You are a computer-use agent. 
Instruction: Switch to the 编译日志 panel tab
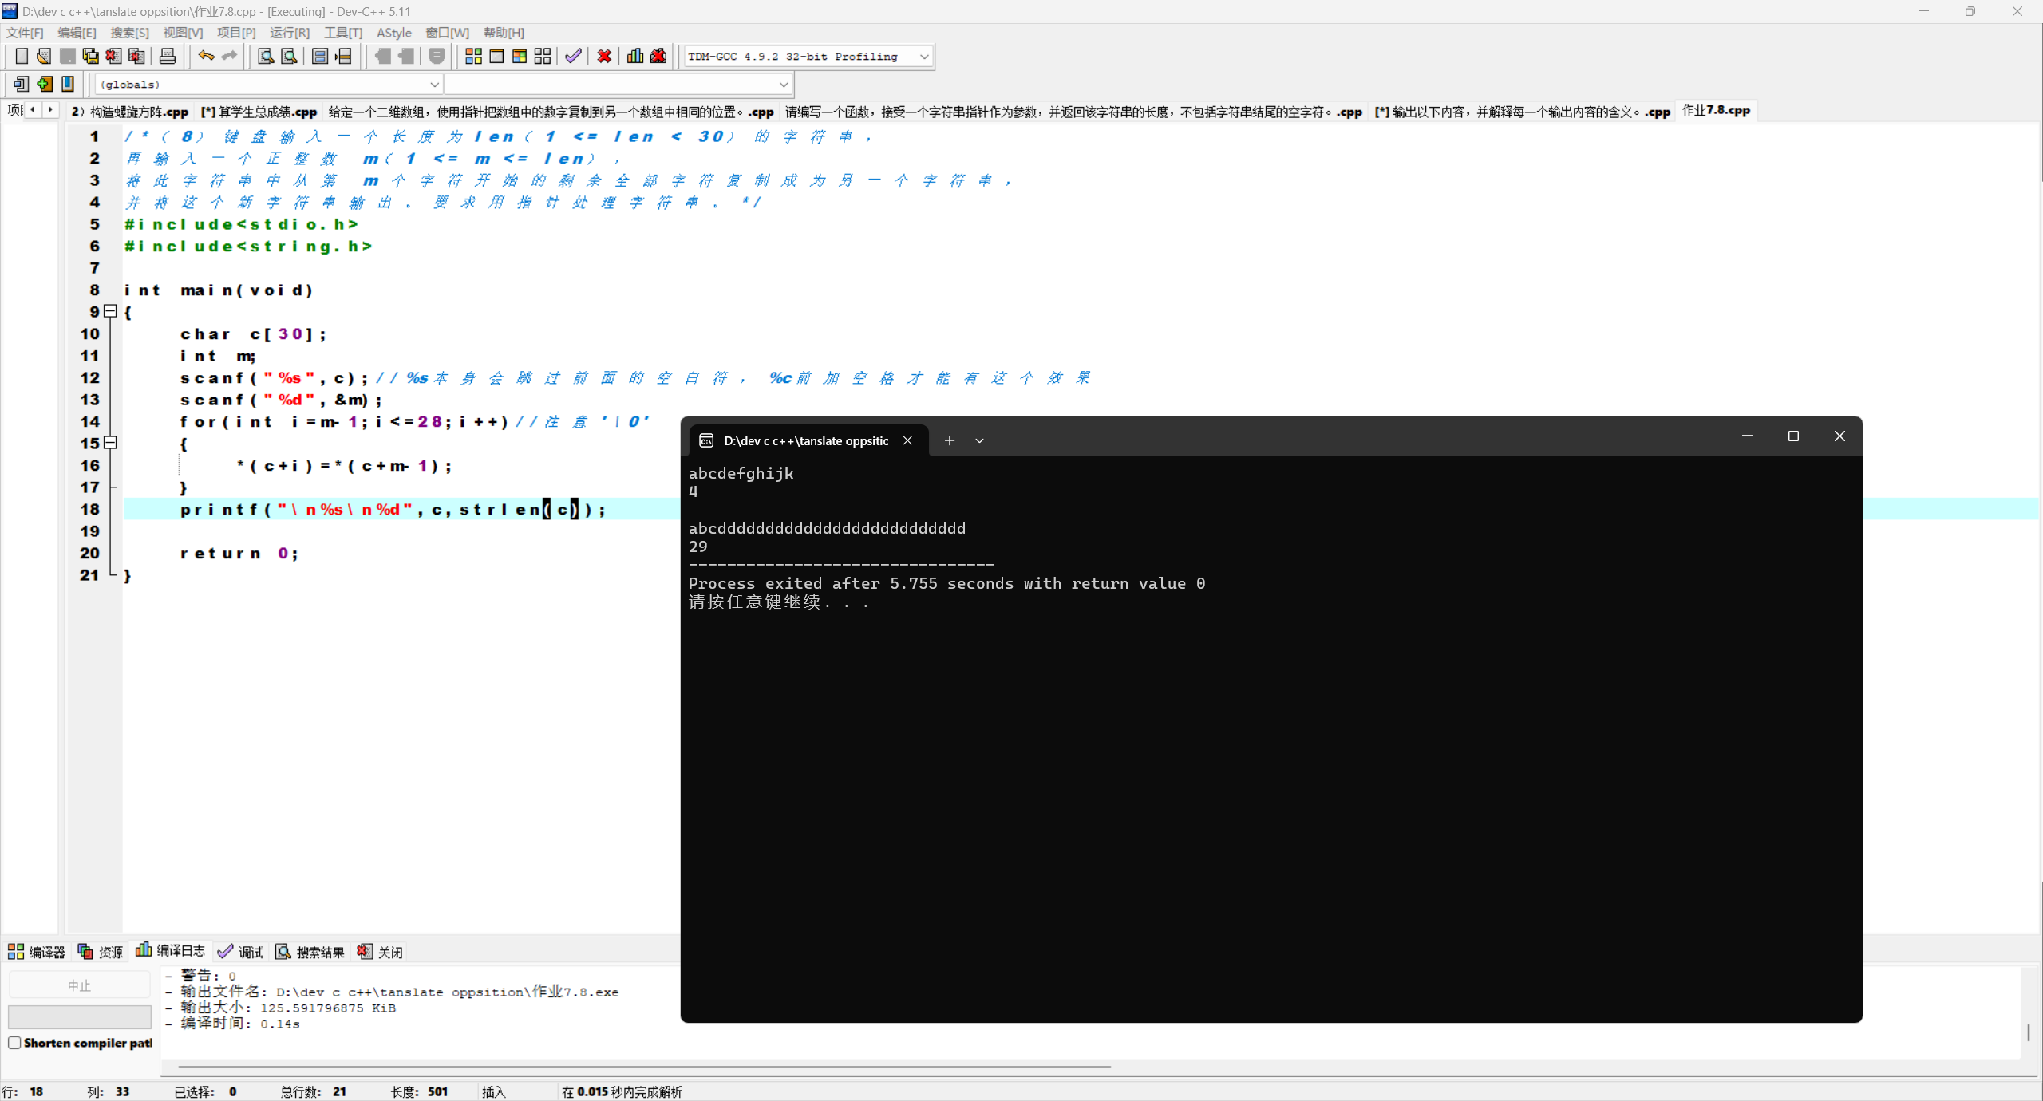click(171, 951)
